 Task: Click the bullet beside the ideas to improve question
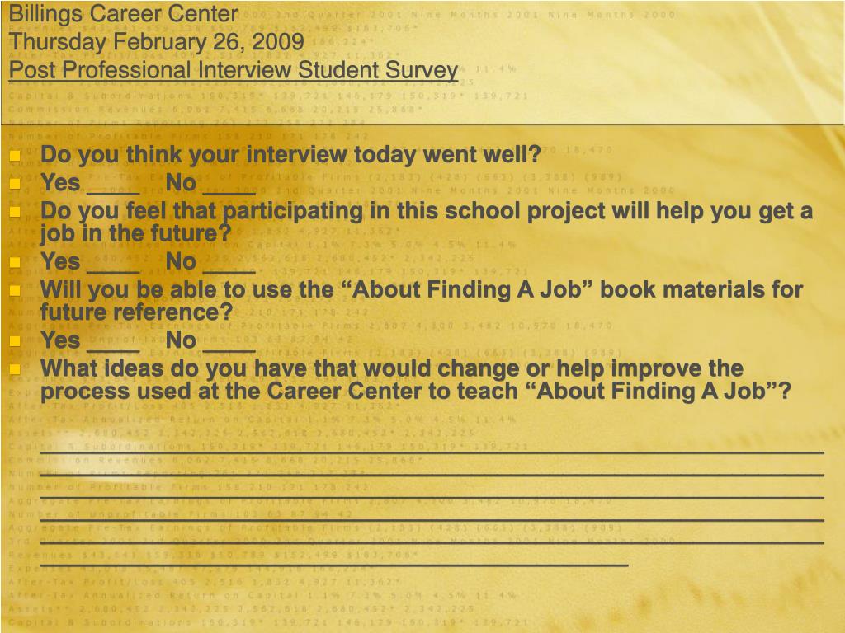point(15,369)
